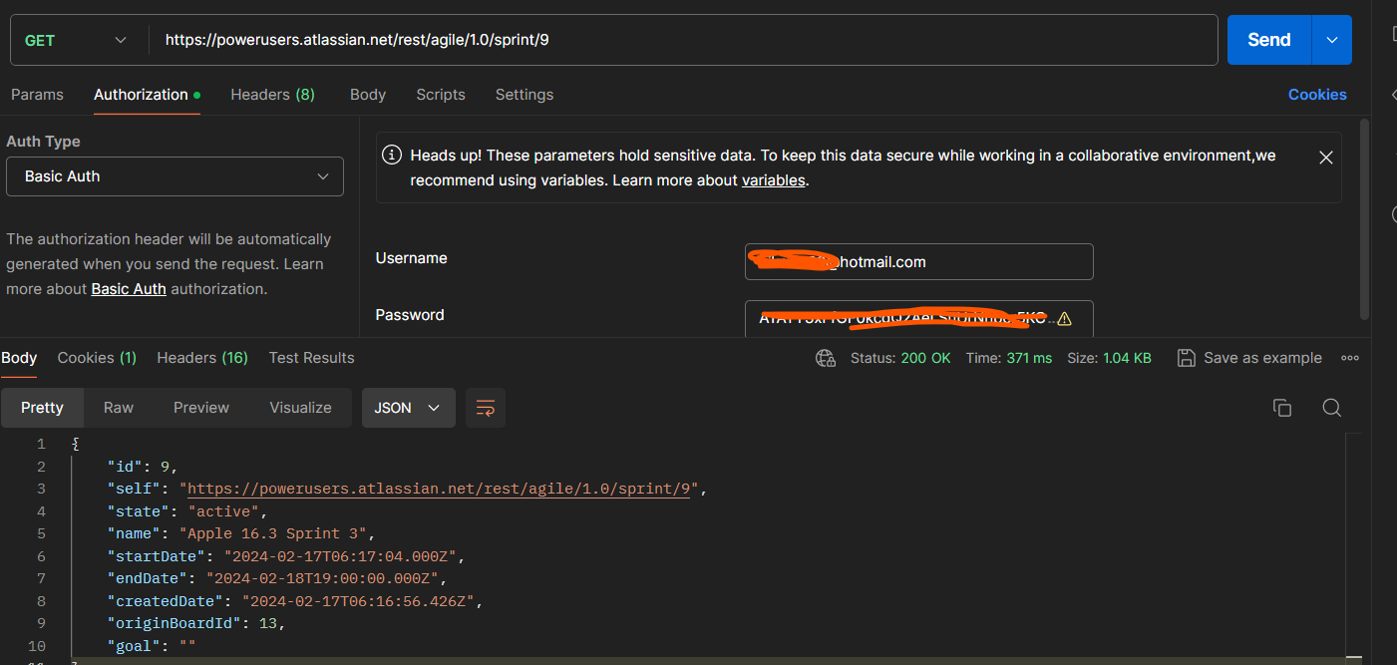The image size is (1397, 665).
Task: Select the Raw view
Action: [x=119, y=408]
